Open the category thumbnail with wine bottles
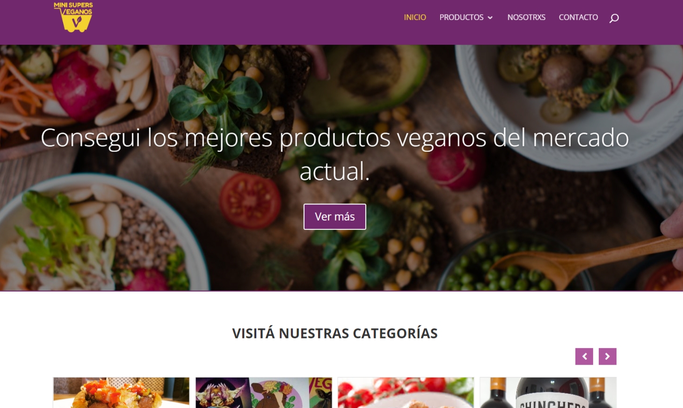 (x=548, y=393)
